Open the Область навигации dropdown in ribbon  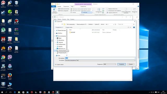pos(55,11)
